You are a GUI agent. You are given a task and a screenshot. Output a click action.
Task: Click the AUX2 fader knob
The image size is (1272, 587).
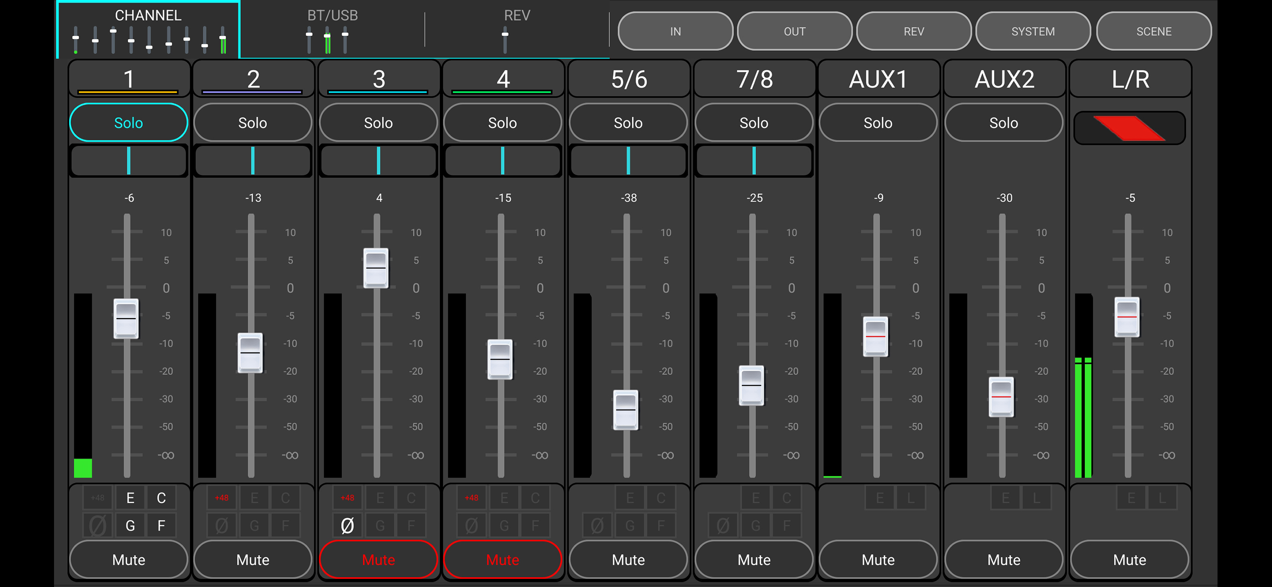pyautogui.click(x=1001, y=397)
